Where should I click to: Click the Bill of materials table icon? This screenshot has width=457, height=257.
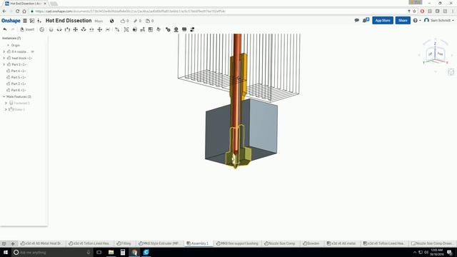151,29
